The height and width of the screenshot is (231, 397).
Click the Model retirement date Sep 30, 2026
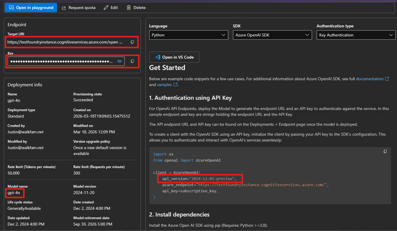click(93, 224)
